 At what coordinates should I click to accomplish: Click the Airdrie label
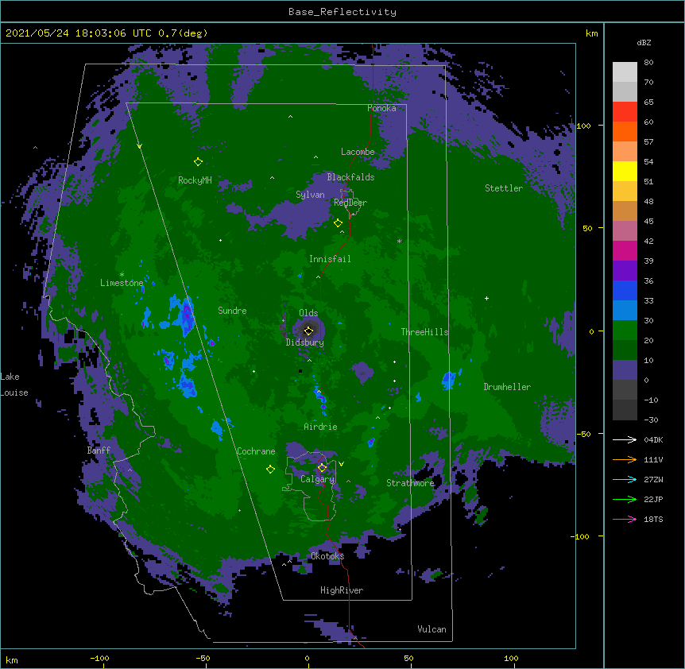pos(321,427)
